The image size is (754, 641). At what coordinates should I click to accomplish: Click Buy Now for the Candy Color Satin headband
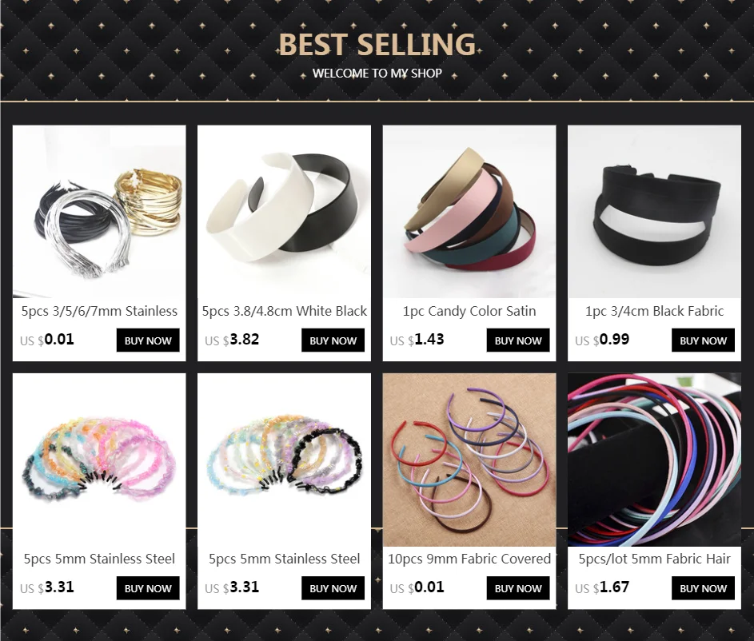point(518,340)
